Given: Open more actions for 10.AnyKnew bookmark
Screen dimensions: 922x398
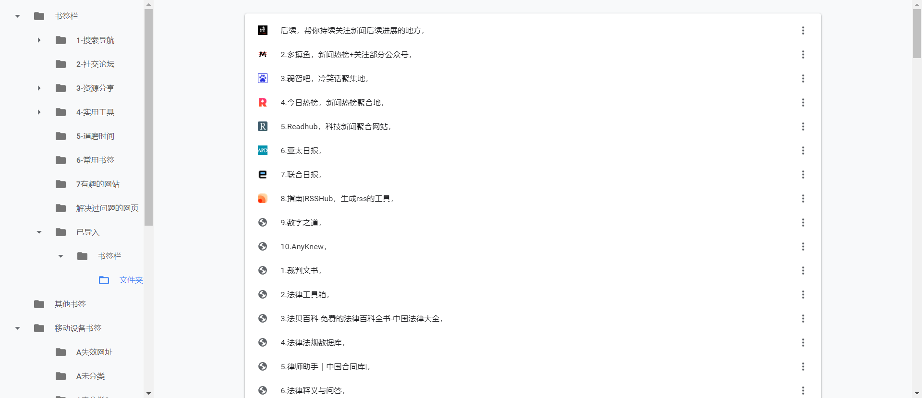Looking at the screenshot, I should tap(803, 246).
